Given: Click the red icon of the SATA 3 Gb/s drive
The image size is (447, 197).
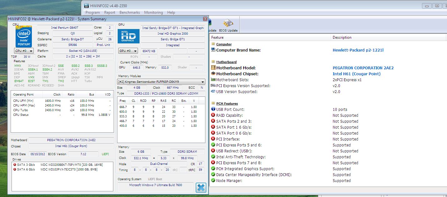Looking at the screenshot, I should [x=15, y=165].
